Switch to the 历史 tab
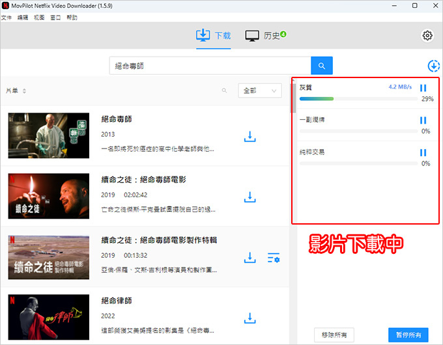Image resolution: width=443 pixels, height=345 pixels. [266, 36]
